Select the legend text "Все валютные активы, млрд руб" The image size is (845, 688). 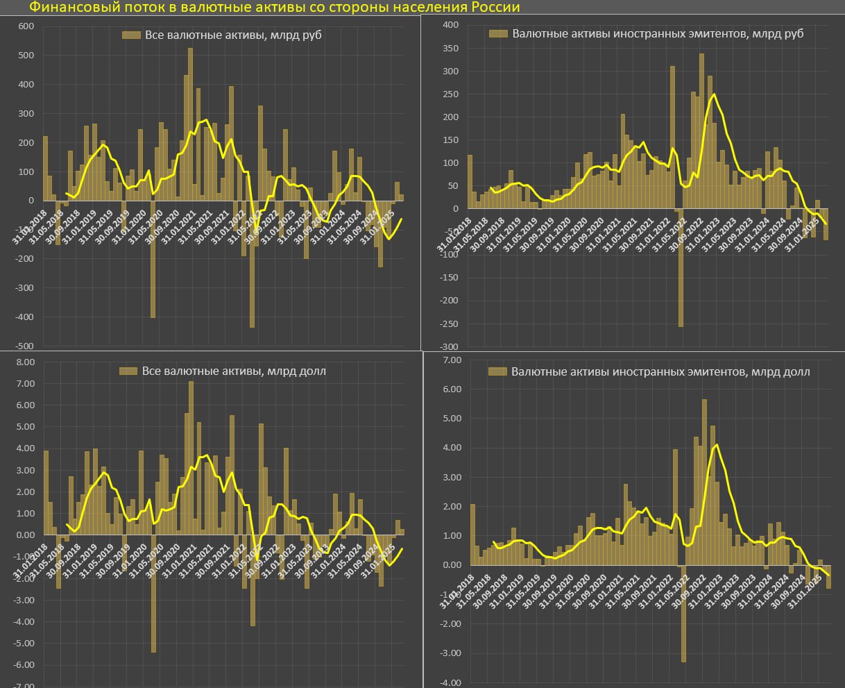pyautogui.click(x=233, y=35)
